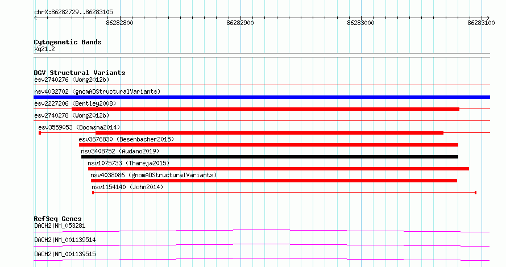The width and height of the screenshot is (506, 267).
Task: Open variant esv2227206 (Bentley2008) label
Action: [x=75, y=103]
